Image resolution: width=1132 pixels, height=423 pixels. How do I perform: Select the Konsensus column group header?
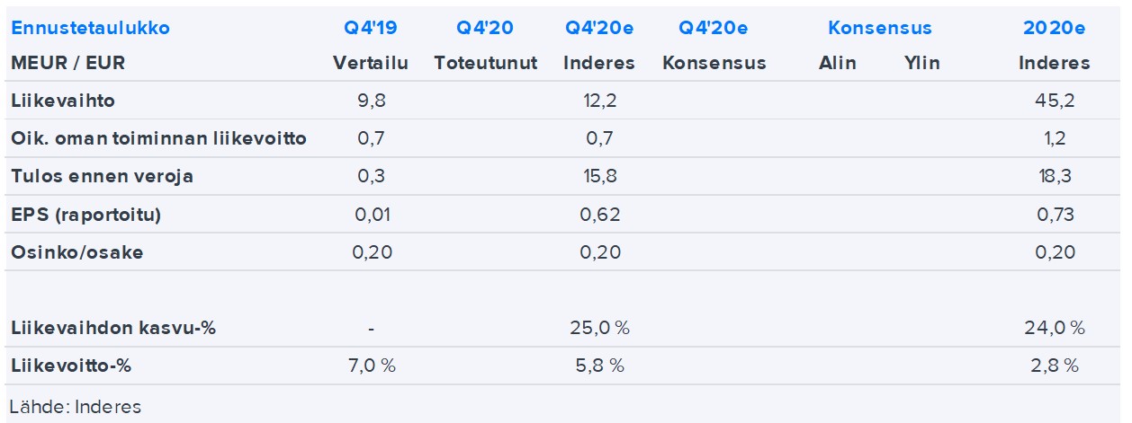879,28
